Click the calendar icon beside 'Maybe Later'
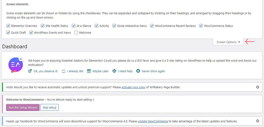Image resolution: width=264 pixels, height=127 pixels. click(89, 71)
